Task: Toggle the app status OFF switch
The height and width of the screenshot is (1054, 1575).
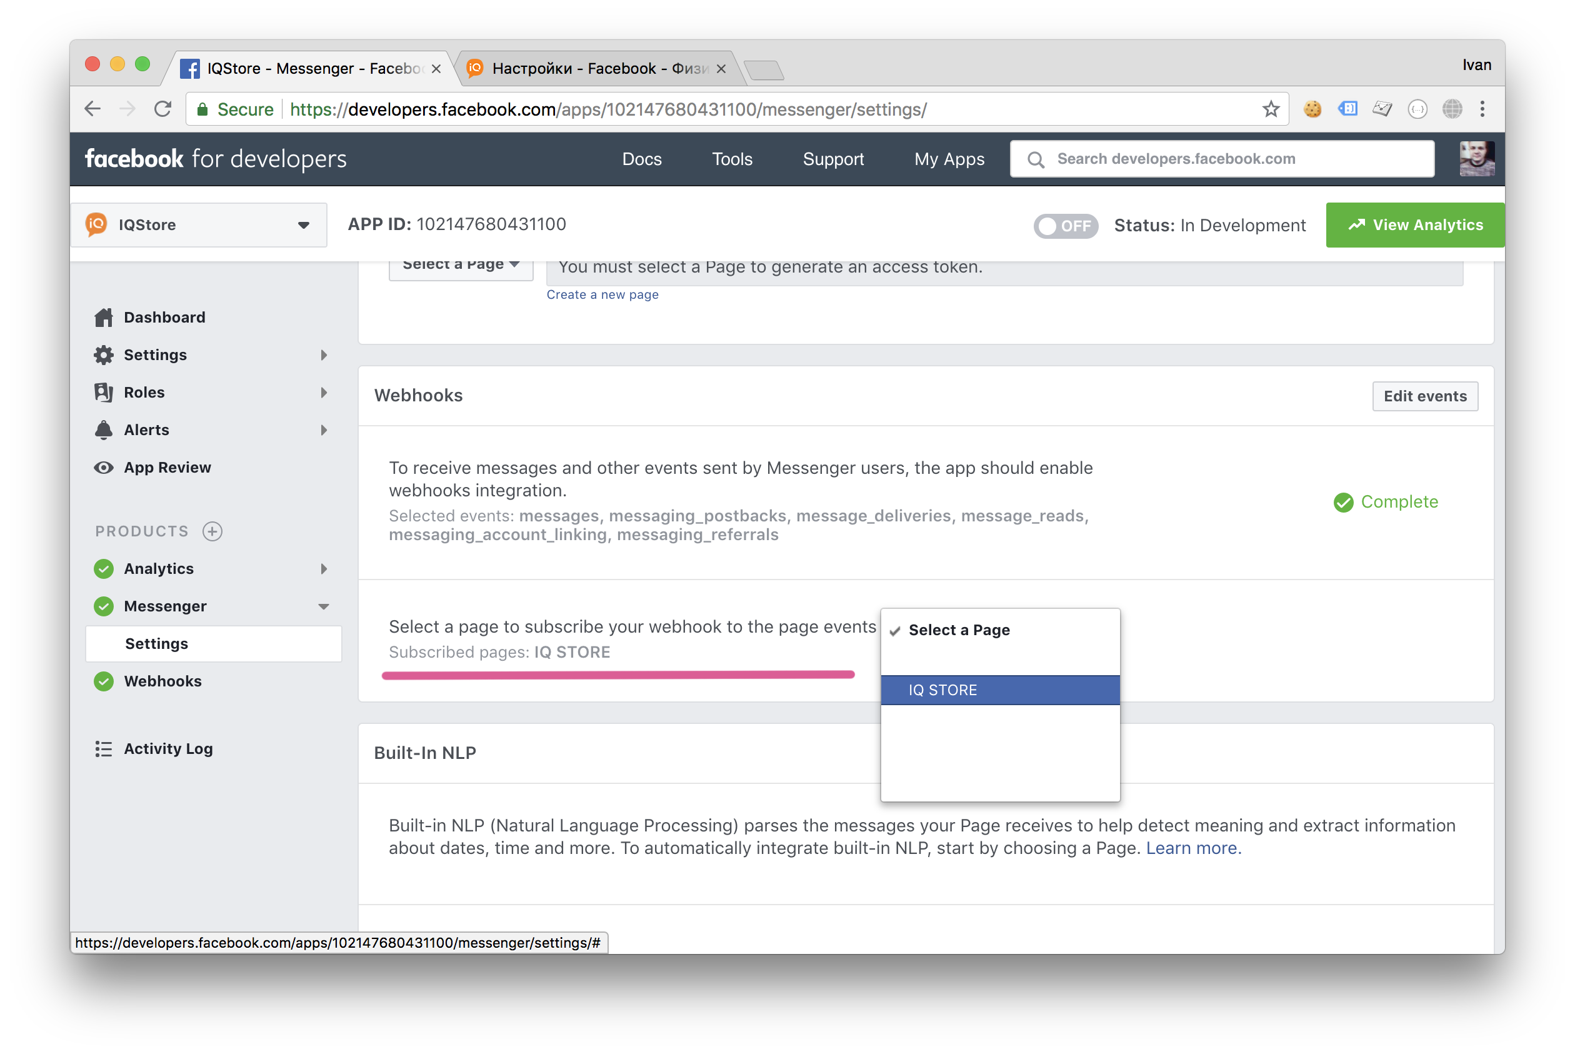Action: [x=1065, y=225]
